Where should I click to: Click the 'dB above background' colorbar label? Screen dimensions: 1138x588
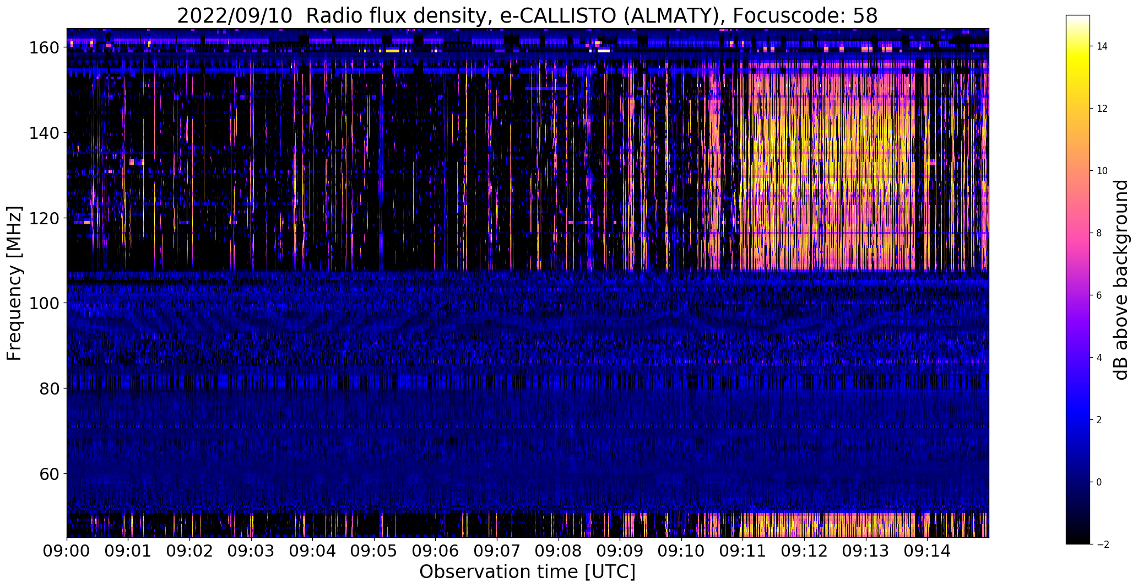(x=1121, y=280)
